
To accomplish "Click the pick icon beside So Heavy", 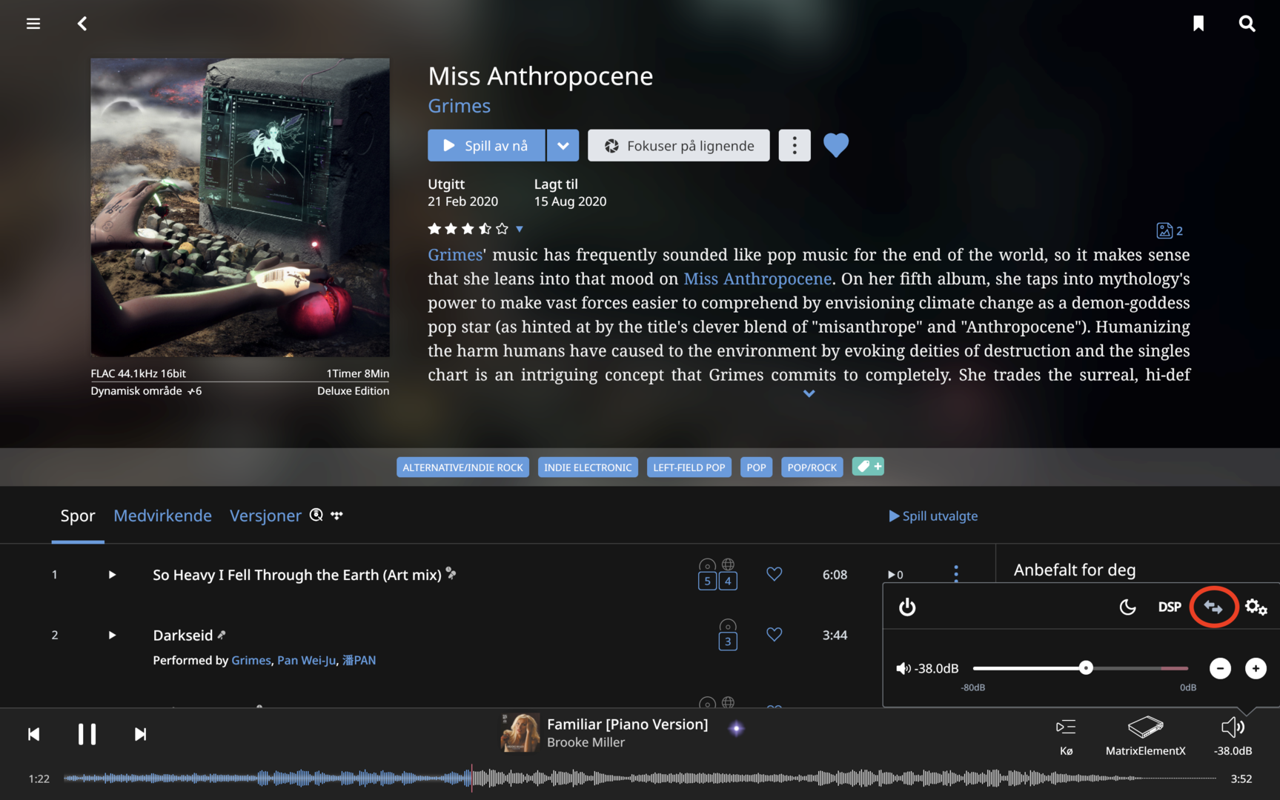I will tap(451, 573).
